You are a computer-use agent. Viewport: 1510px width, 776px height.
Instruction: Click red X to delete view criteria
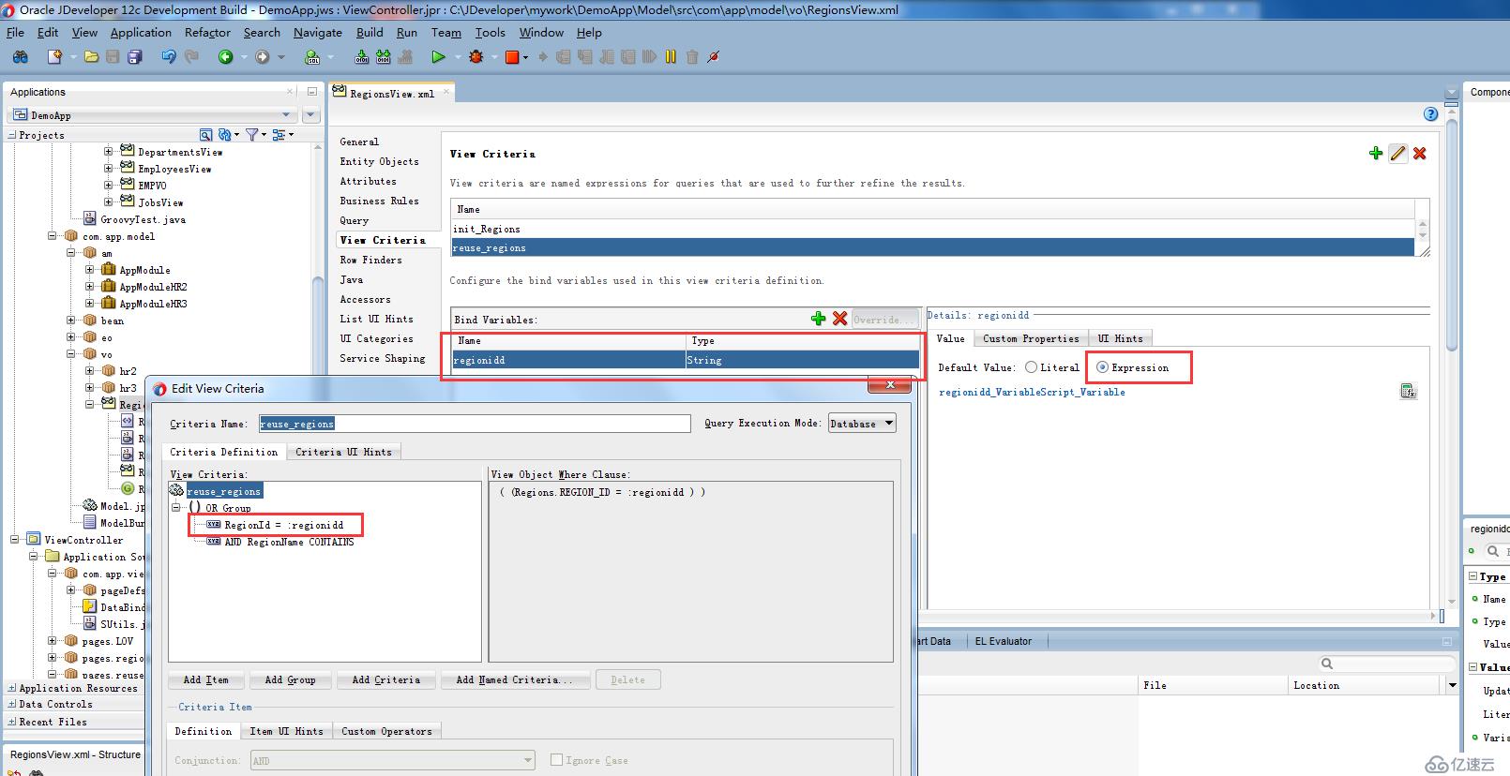pyautogui.click(x=1420, y=153)
